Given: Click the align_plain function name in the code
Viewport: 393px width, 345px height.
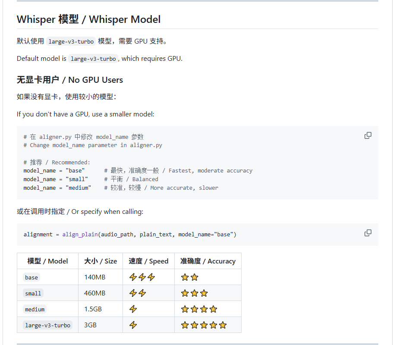Looking at the screenshot, I should [x=80, y=235].
